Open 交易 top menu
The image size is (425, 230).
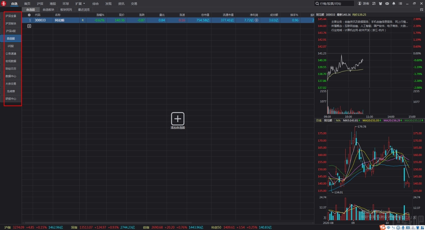[134, 4]
